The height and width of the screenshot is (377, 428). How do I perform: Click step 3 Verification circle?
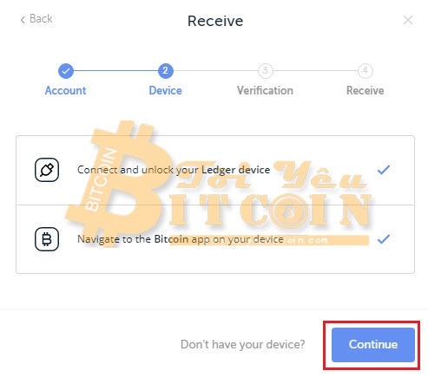tap(265, 71)
